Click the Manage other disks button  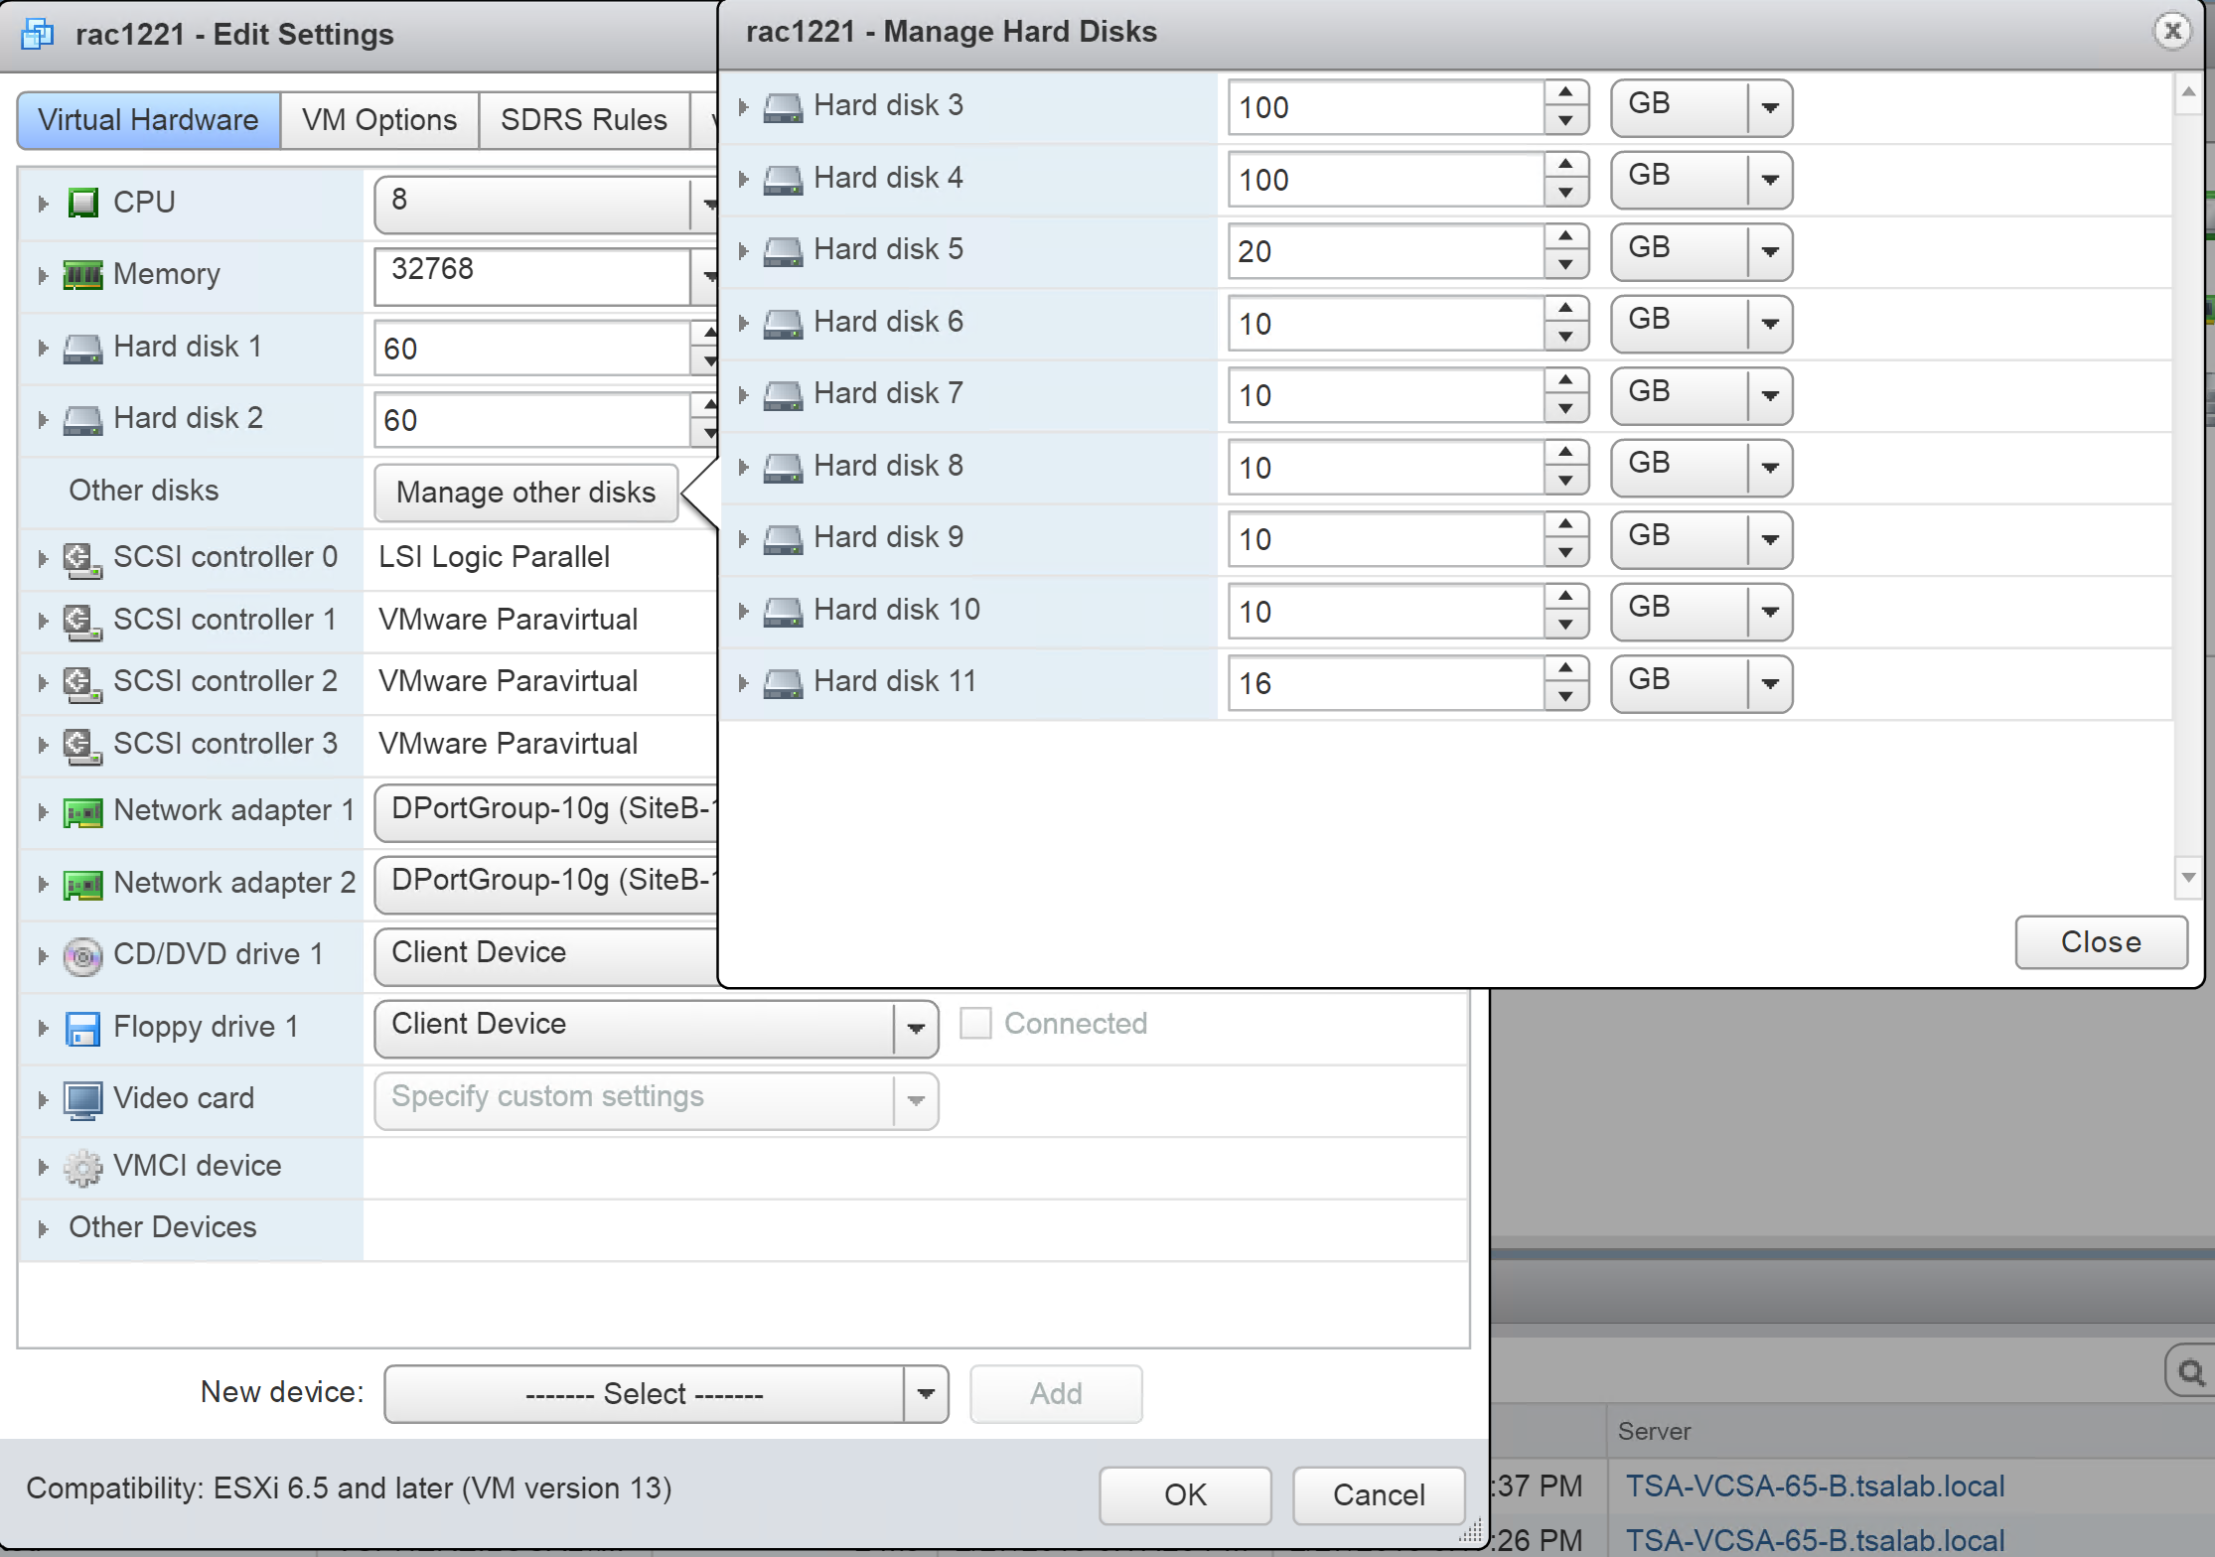525,493
